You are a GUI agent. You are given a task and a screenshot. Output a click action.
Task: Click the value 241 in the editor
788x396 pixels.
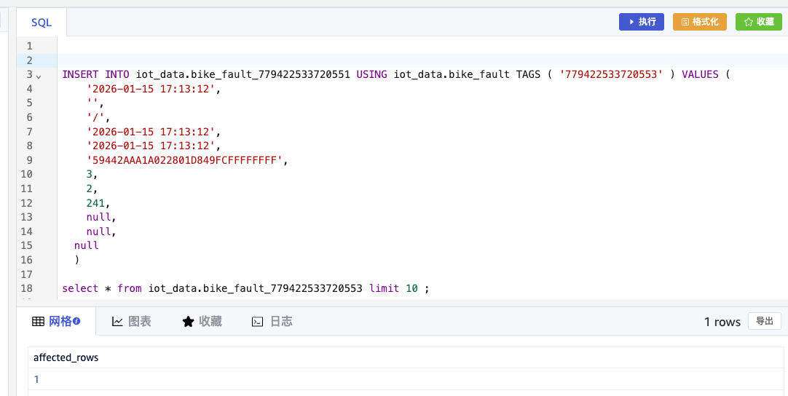coord(96,203)
